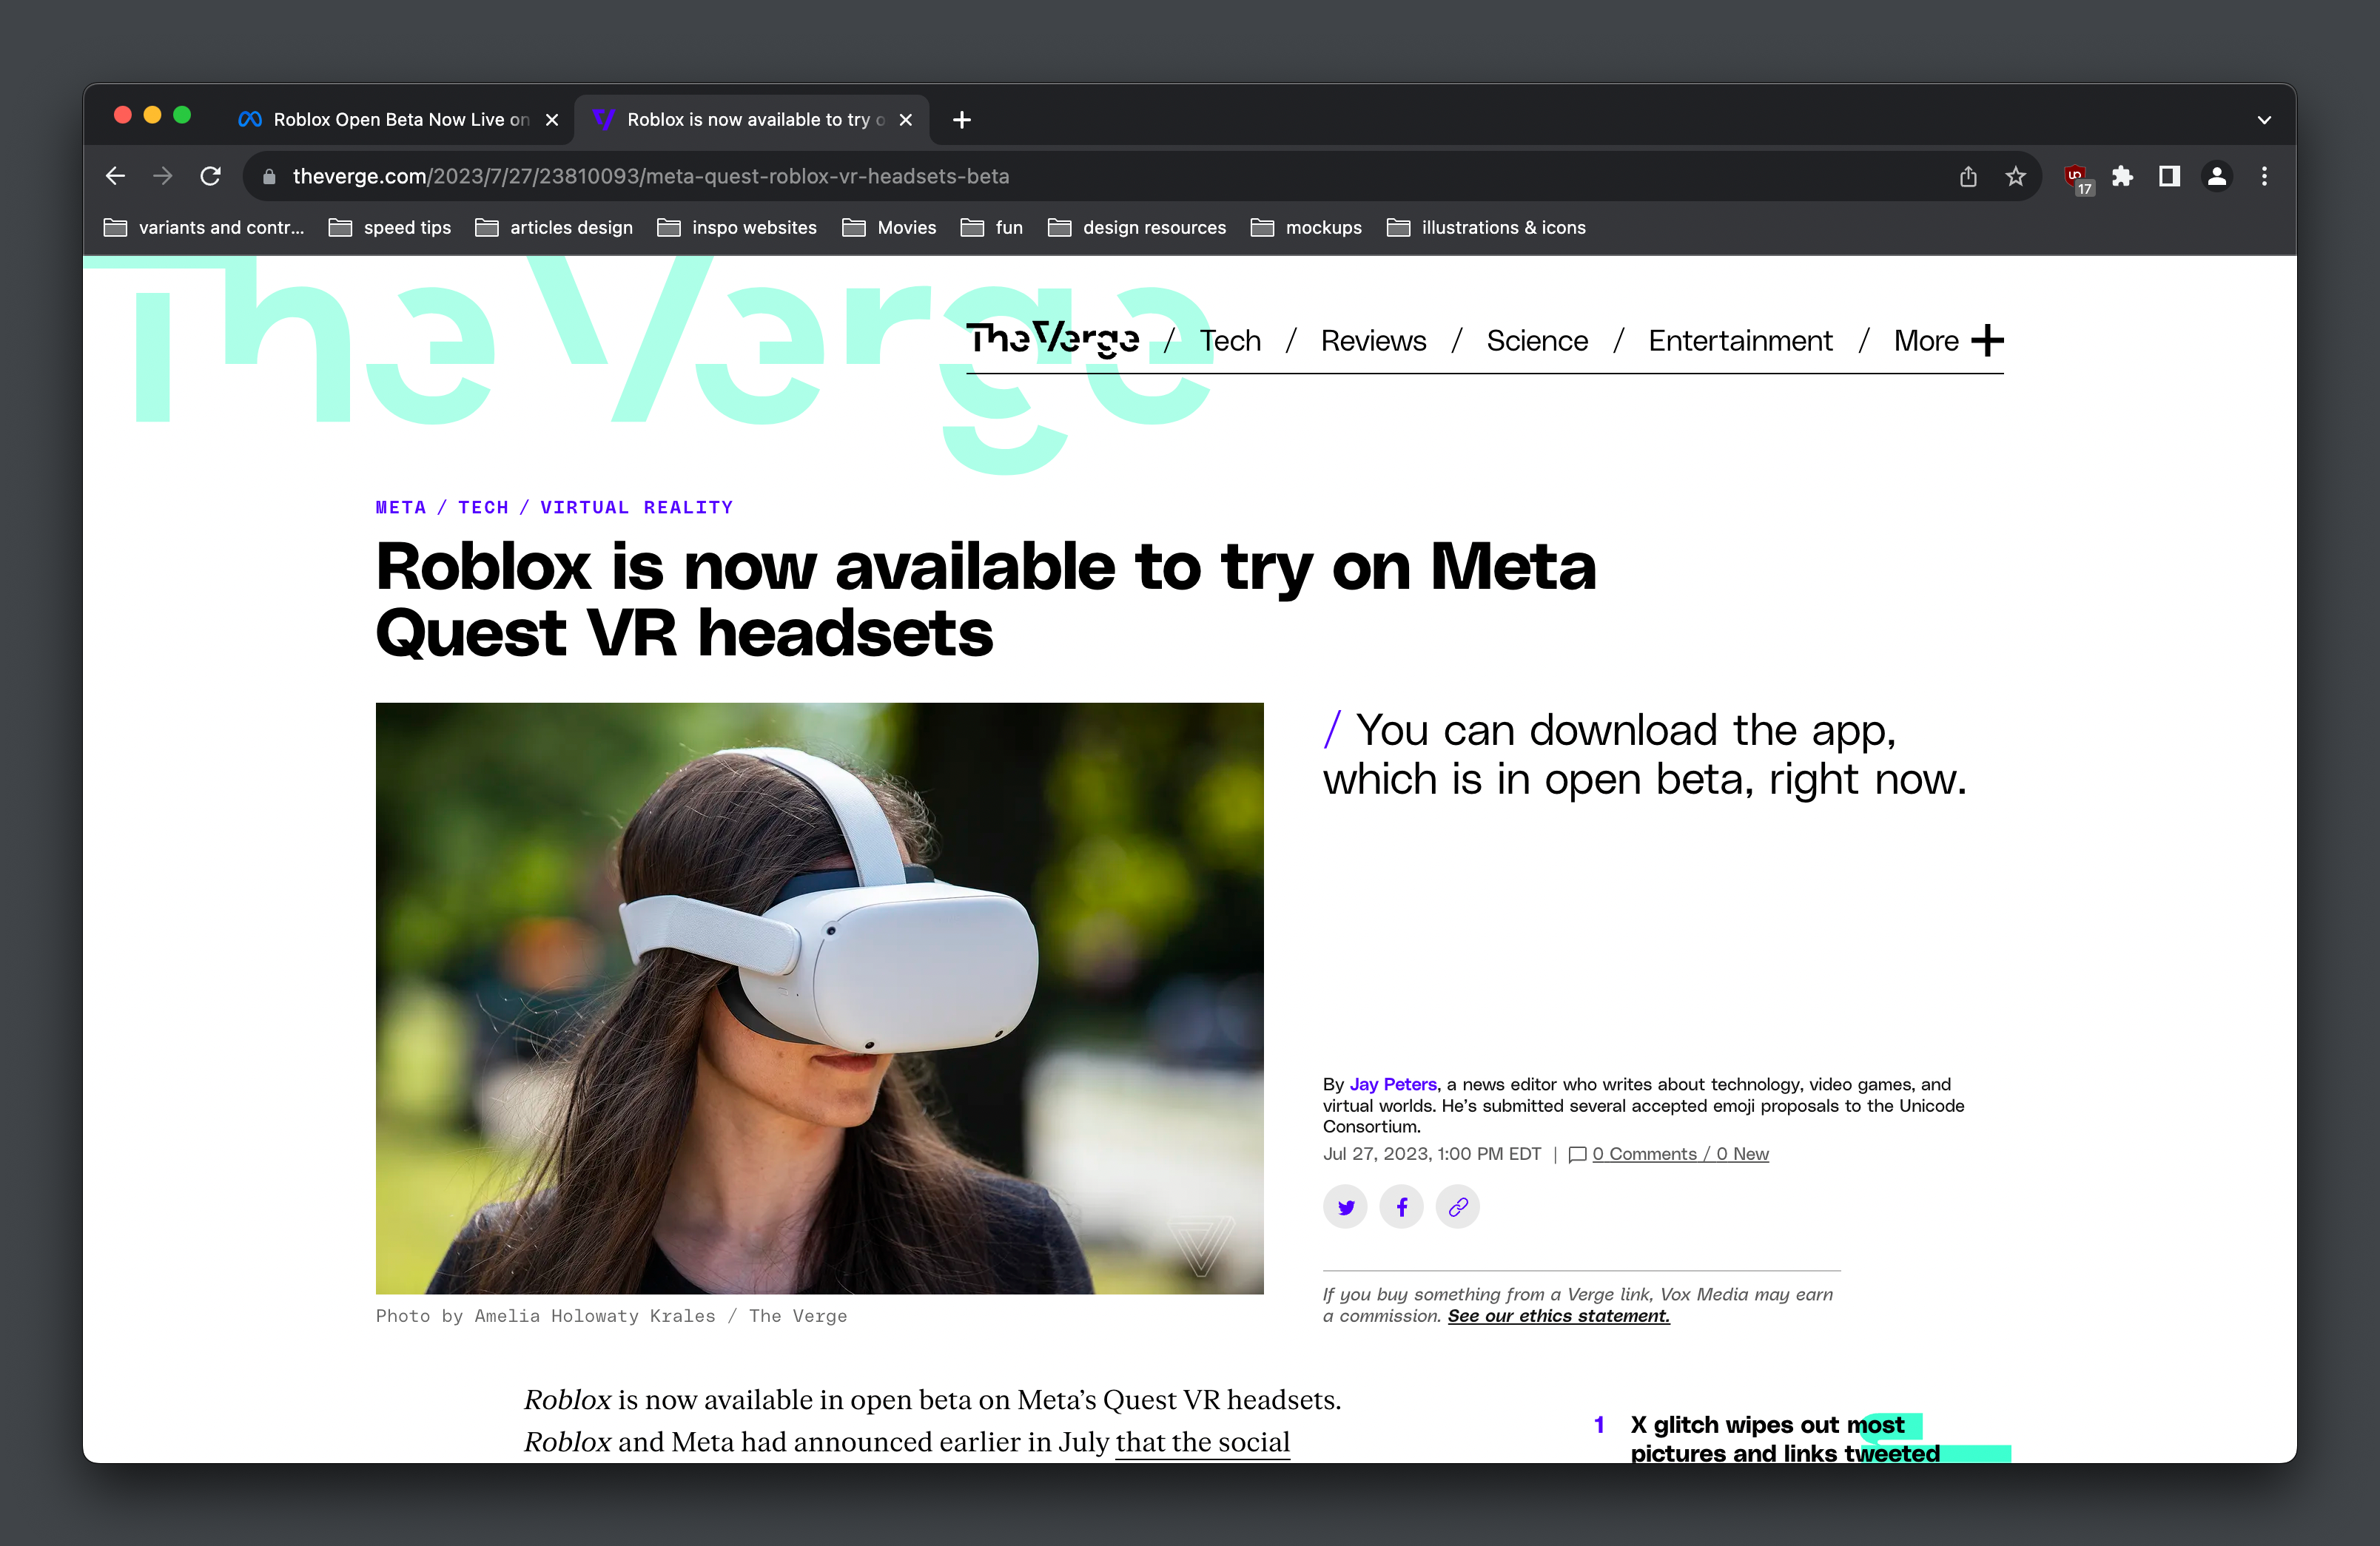Open the Tech section

[x=1230, y=341]
